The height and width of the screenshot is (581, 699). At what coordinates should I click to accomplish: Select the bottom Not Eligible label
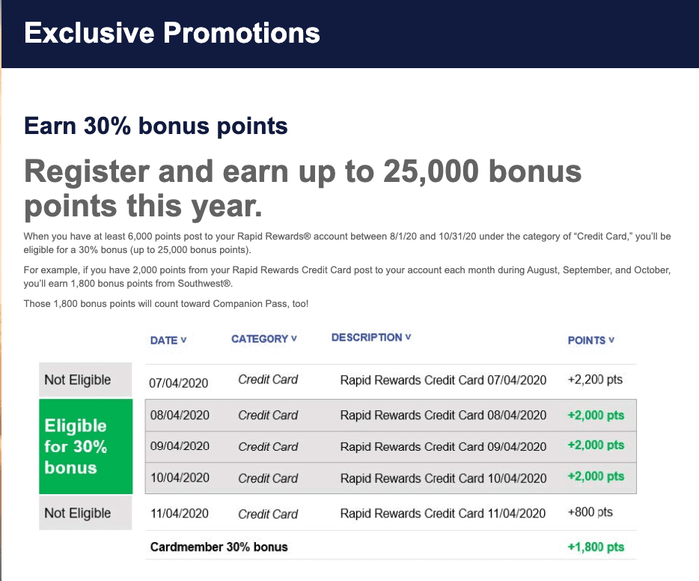(x=85, y=513)
